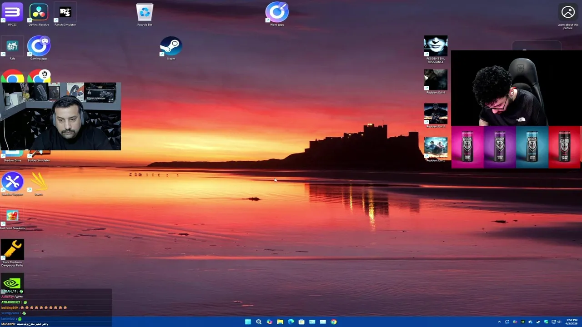
Task: Select the Ranch Simulator shortcut
Action: click(65, 14)
